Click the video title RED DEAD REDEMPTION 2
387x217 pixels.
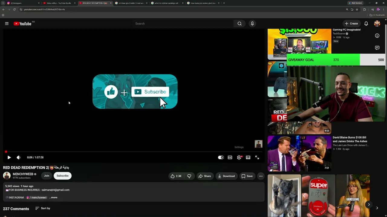(36, 168)
